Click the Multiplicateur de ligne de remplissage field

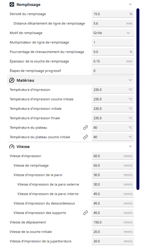(x=113, y=42)
